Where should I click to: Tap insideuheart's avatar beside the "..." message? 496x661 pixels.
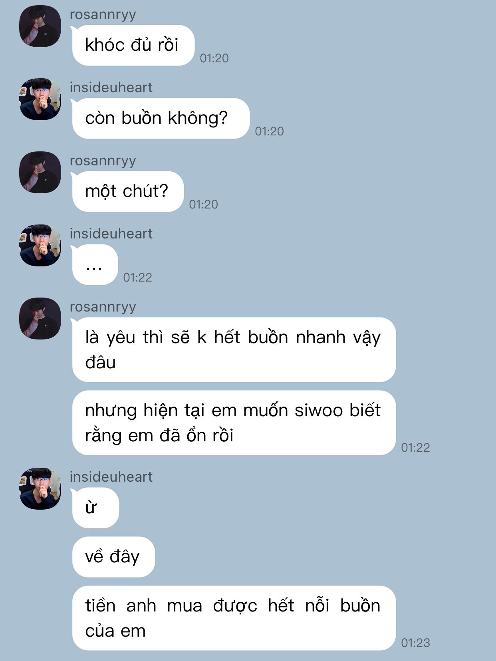coord(40,245)
